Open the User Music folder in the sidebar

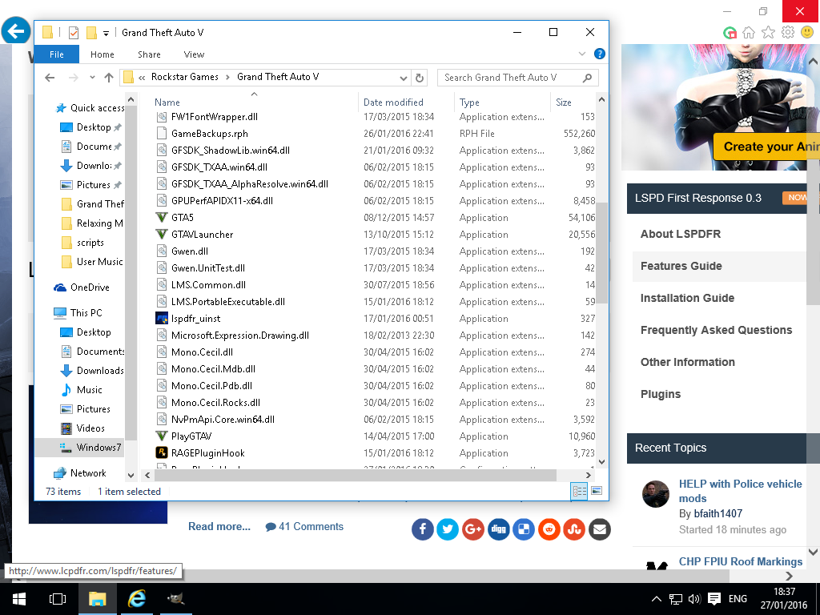pyautogui.click(x=99, y=262)
